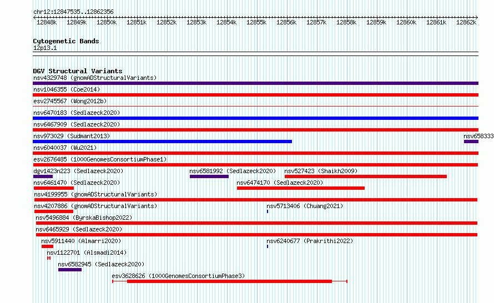This screenshot has height=303, width=494.
Task: Select the nsv6240677 small blue marker
Action: [x=268, y=246]
